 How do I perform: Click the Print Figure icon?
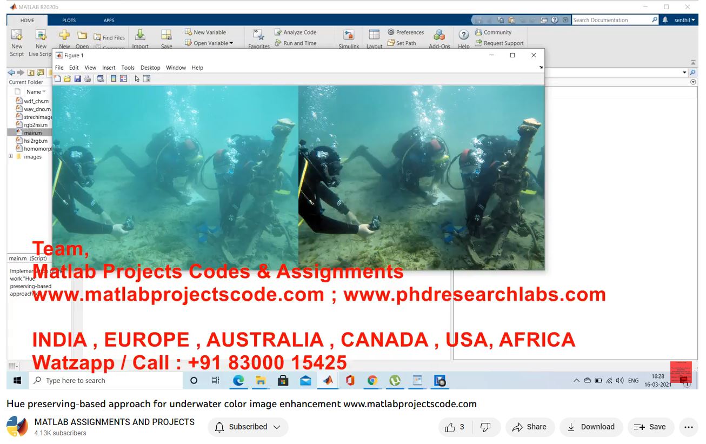click(88, 79)
